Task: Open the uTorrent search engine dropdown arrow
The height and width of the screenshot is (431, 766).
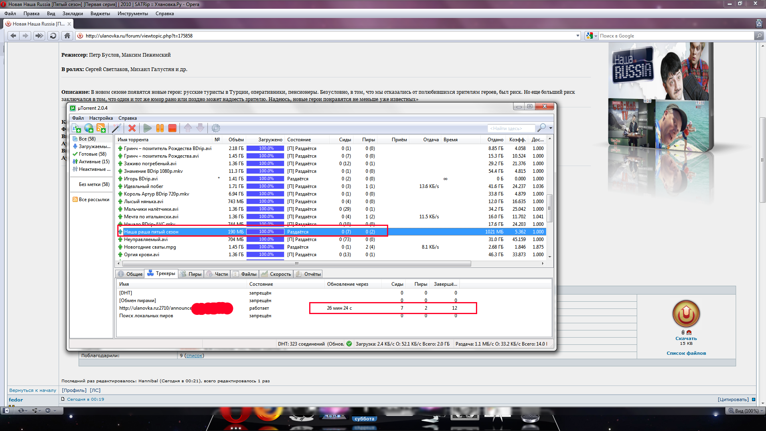Action: click(x=551, y=128)
